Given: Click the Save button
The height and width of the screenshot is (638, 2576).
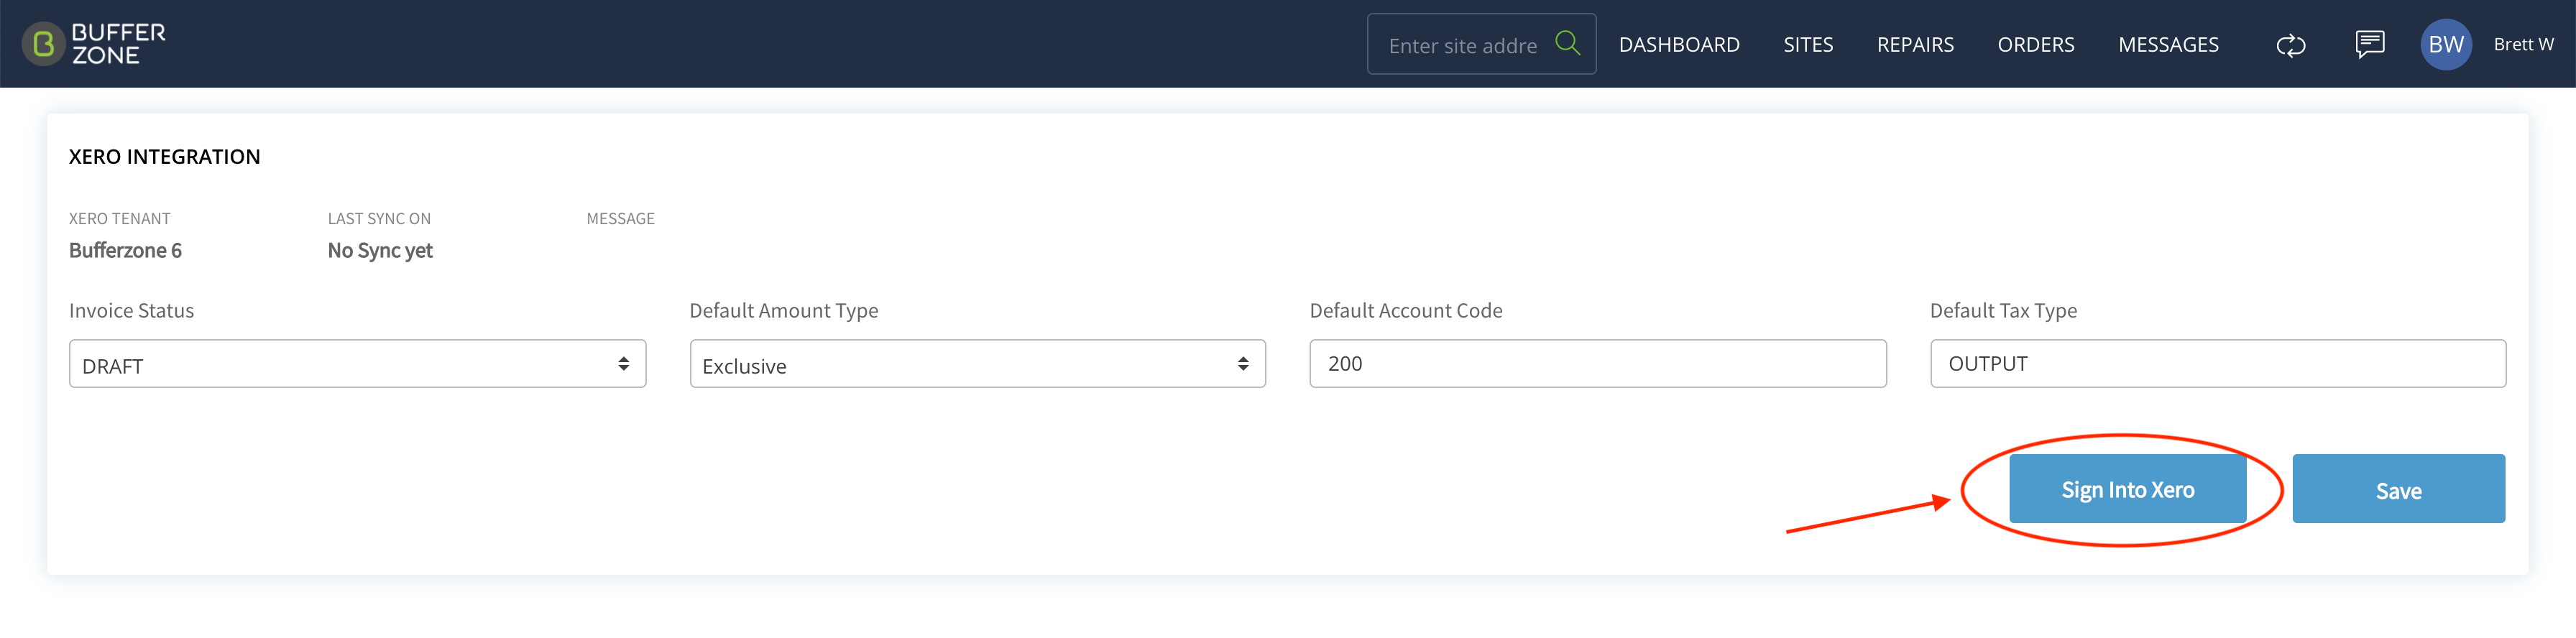Looking at the screenshot, I should coord(2398,489).
